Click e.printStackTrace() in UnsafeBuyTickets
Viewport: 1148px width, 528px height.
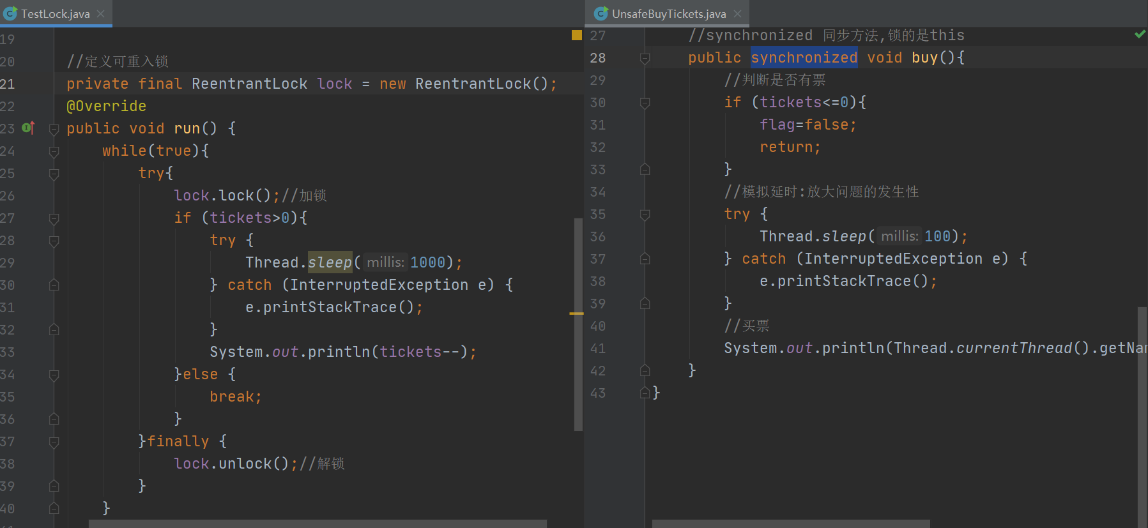(x=848, y=281)
